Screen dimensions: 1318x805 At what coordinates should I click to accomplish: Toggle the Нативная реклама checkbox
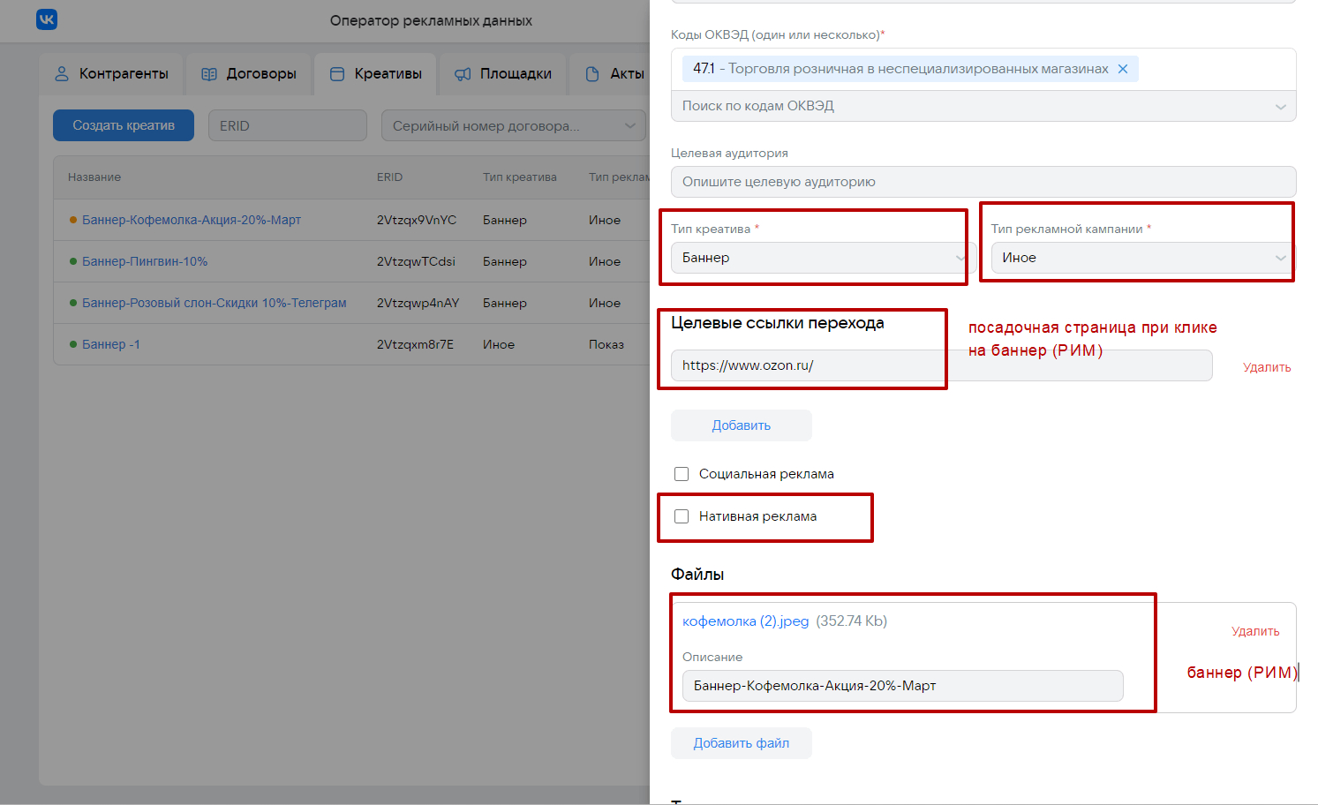(x=682, y=516)
